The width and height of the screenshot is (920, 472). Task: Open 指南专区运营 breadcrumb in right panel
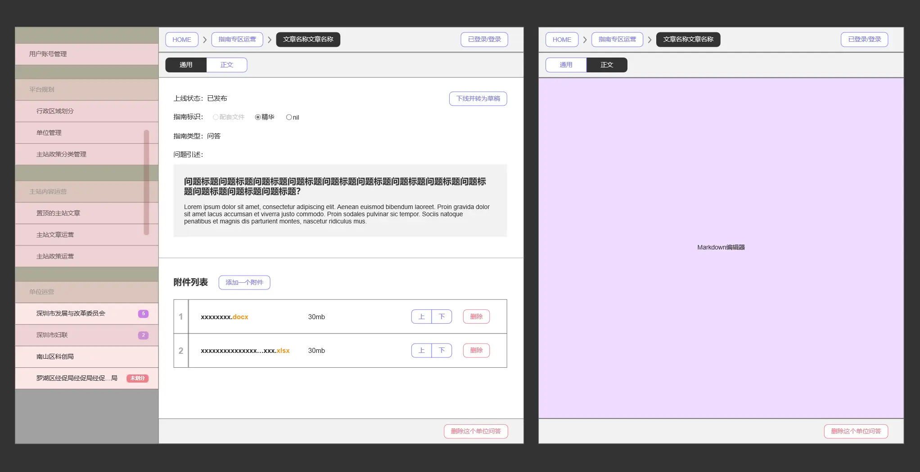coord(617,40)
